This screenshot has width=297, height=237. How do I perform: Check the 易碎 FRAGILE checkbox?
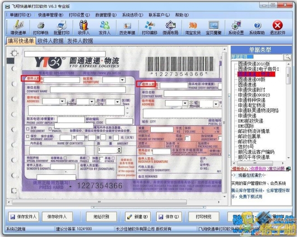tap(88, 158)
